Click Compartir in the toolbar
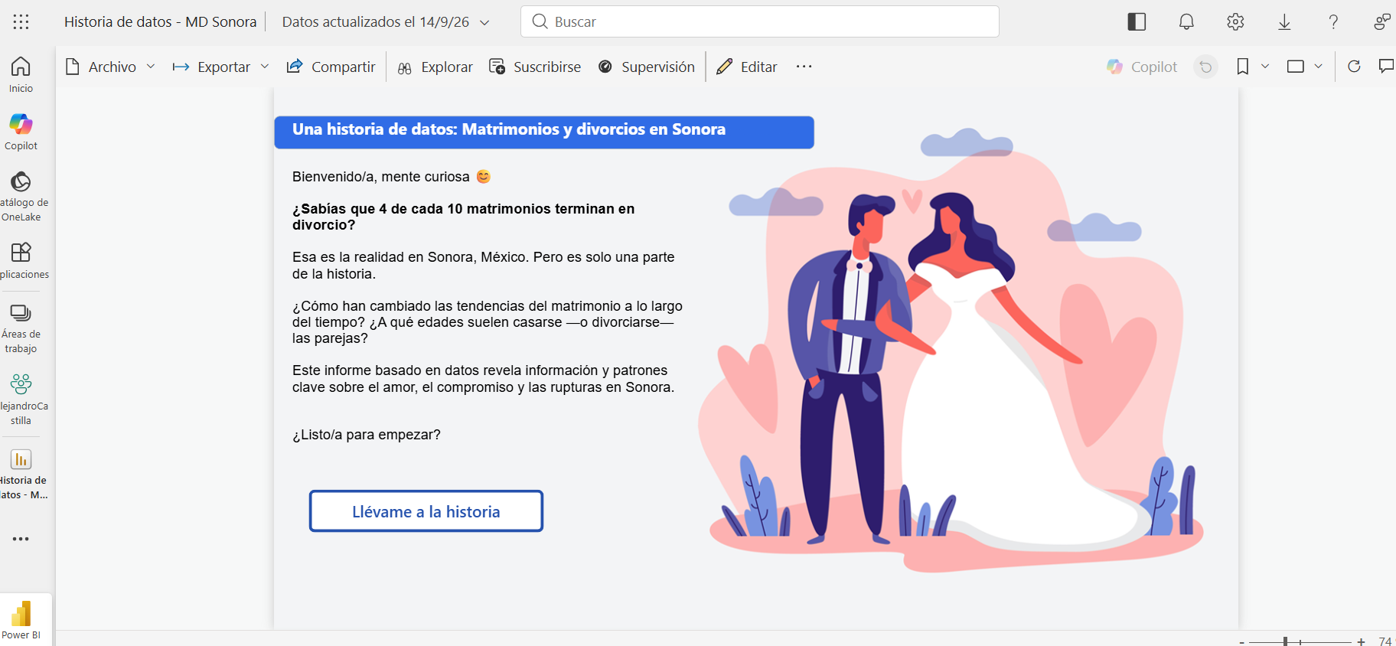1396x646 pixels. tap(331, 67)
